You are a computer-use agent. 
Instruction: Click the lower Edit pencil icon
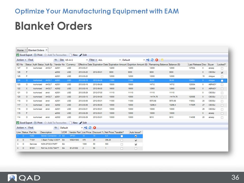pos(81,123)
